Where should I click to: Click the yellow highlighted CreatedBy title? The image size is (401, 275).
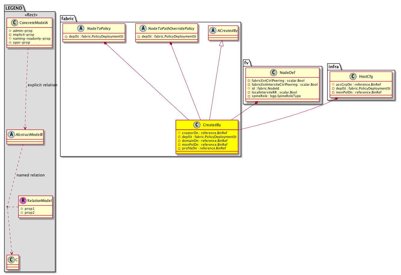[212, 125]
